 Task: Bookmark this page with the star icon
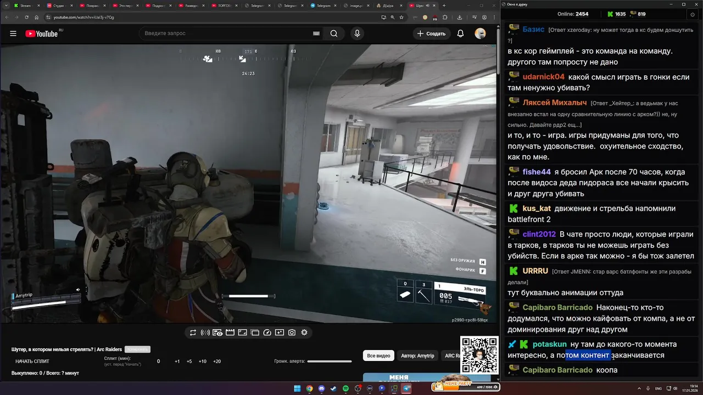click(x=402, y=17)
